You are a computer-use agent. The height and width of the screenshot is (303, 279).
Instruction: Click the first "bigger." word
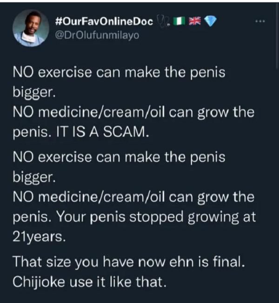pyautogui.click(x=35, y=93)
